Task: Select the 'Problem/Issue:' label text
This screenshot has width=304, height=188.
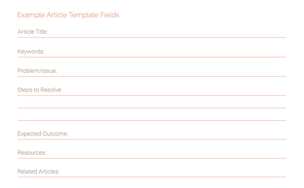Action: (37, 71)
